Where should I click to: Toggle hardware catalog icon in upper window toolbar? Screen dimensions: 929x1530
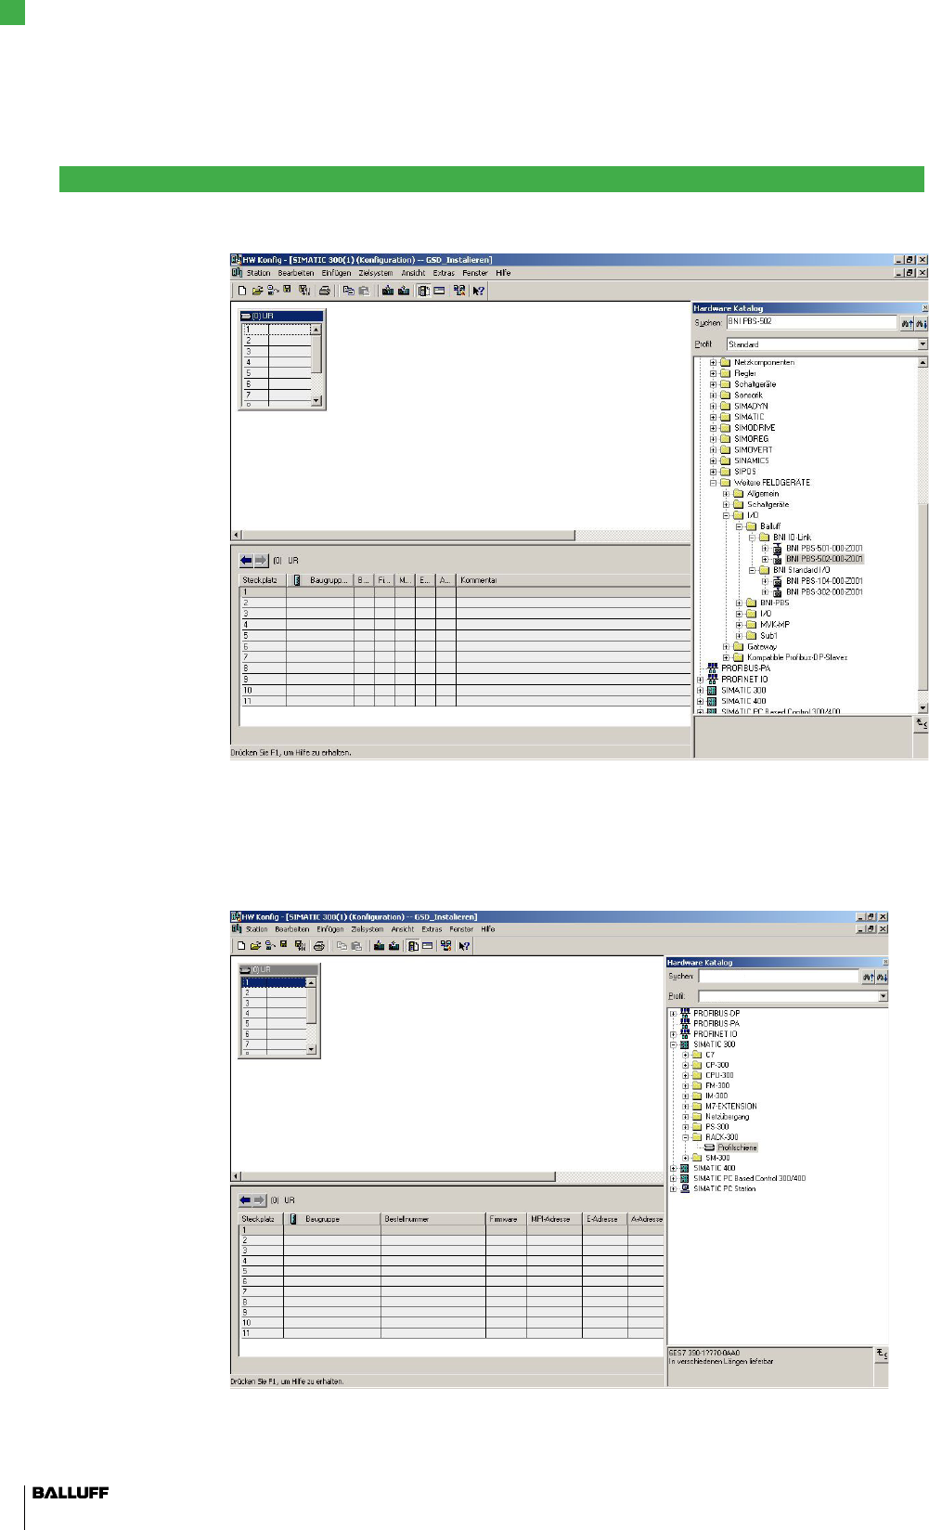[x=423, y=291]
